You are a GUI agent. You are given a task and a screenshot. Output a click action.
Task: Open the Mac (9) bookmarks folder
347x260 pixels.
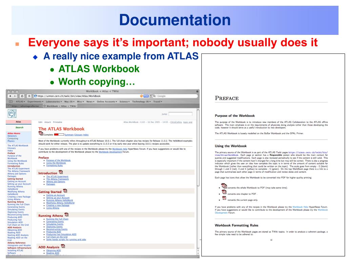tap(69, 102)
